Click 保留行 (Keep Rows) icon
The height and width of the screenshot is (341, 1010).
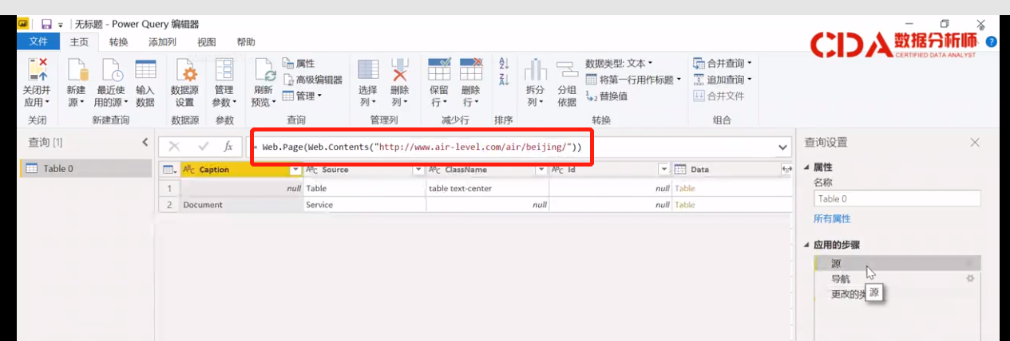coord(439,69)
